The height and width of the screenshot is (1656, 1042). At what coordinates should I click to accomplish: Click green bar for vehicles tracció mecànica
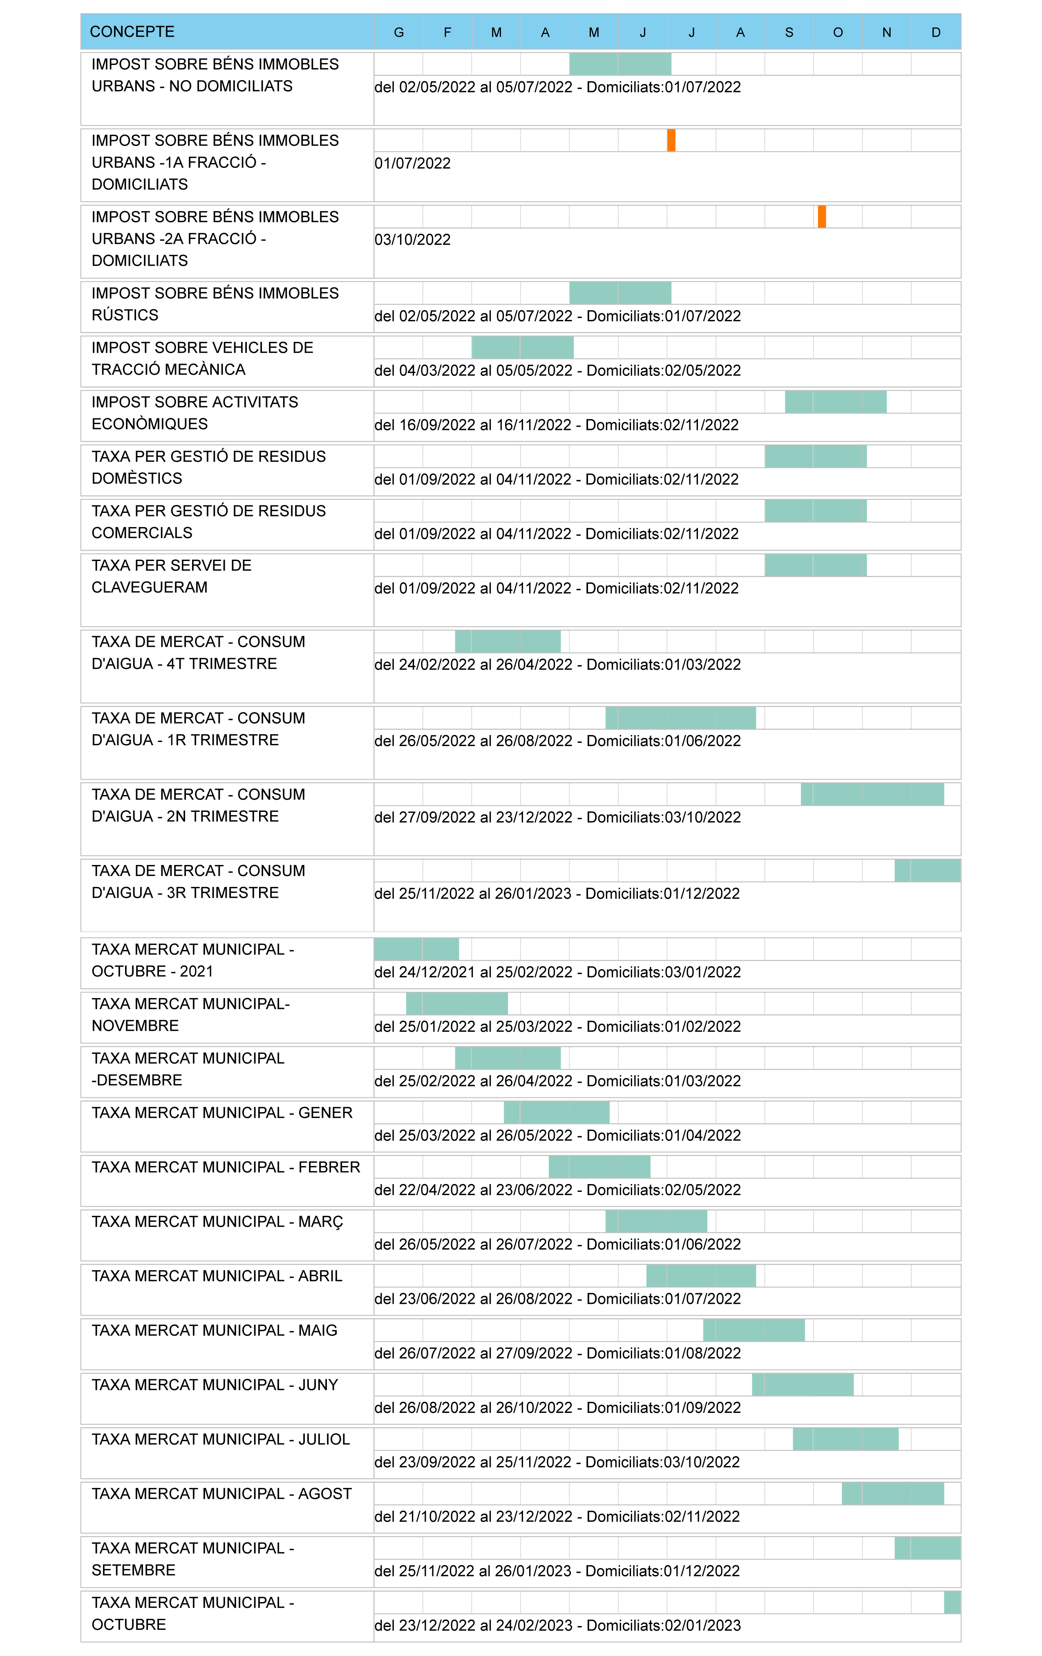click(522, 347)
